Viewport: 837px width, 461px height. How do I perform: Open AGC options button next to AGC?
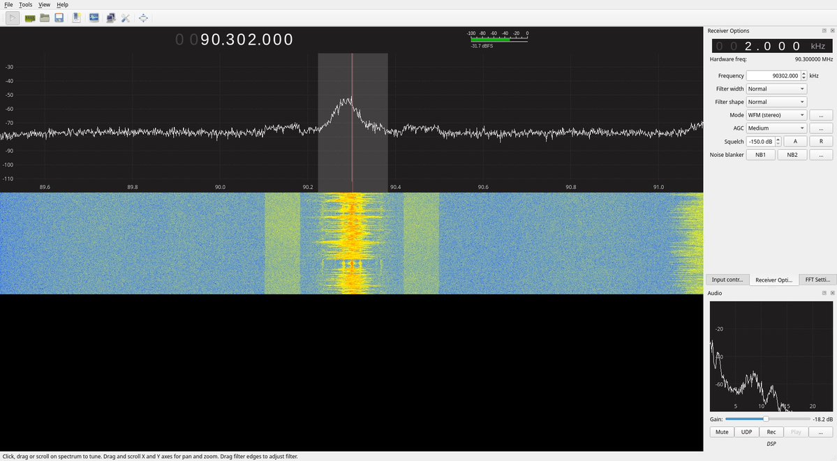pos(821,128)
